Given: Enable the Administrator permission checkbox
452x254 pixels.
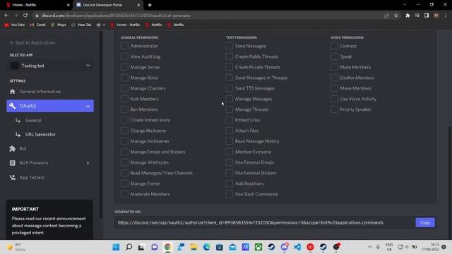Looking at the screenshot, I should [124, 46].
